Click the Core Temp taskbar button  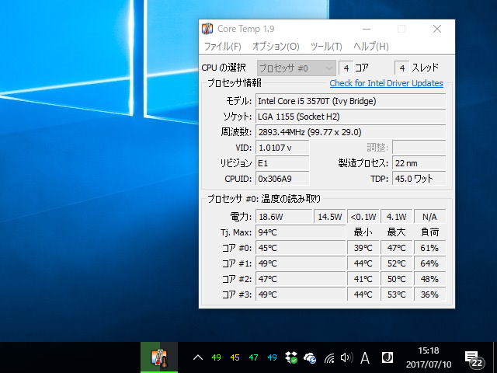click(159, 357)
